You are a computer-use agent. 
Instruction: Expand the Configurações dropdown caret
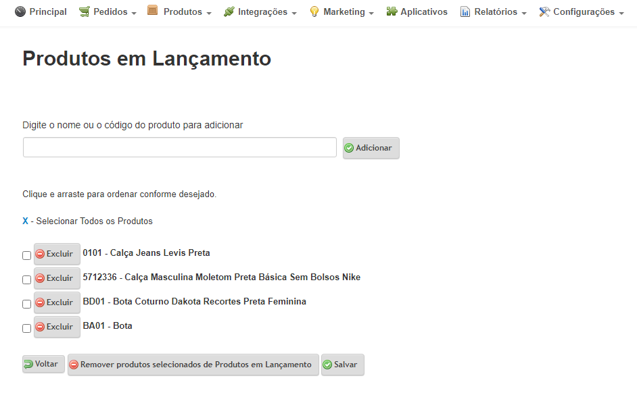tap(621, 14)
